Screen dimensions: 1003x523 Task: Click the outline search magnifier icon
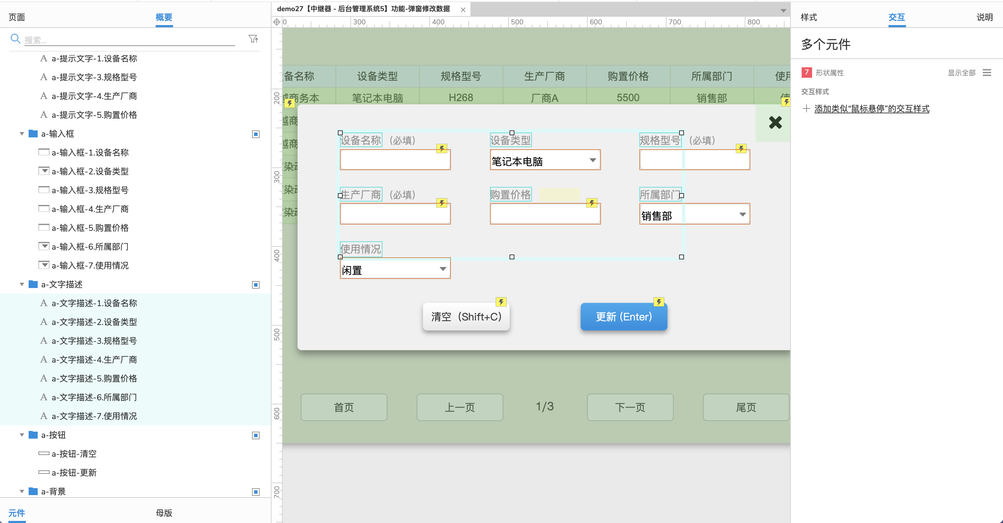tap(15, 38)
